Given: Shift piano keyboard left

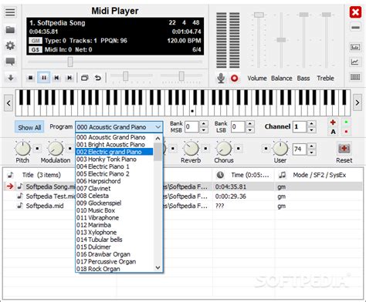Looking at the screenshot, I should (8, 103).
